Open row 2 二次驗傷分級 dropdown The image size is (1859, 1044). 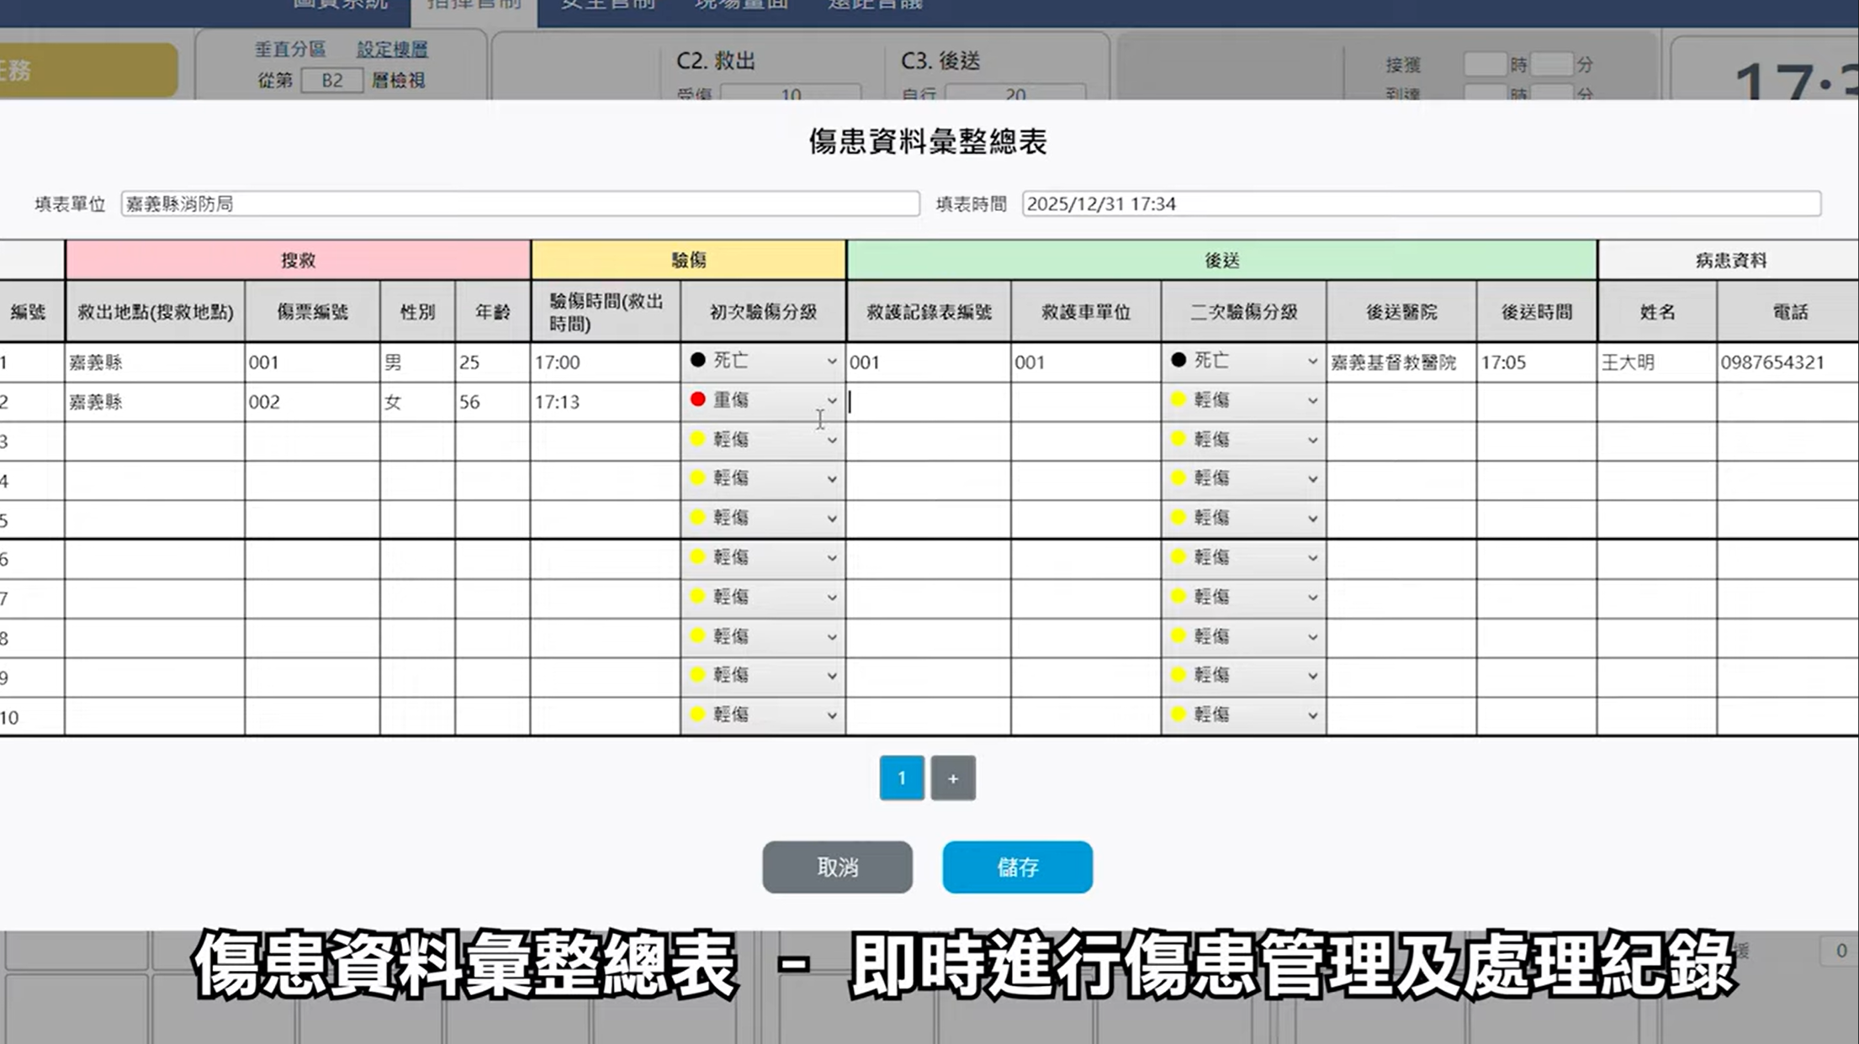pyautogui.click(x=1243, y=401)
